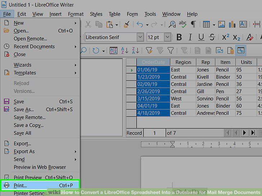
Task: Toggle Underline formatting
Action: (201, 37)
